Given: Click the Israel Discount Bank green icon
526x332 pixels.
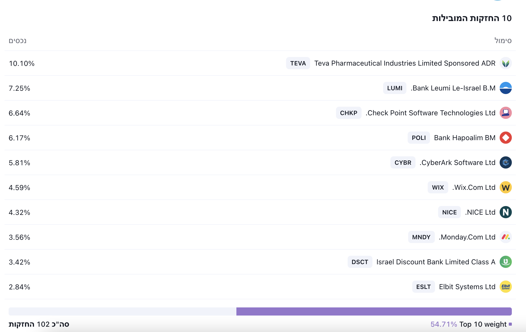Looking at the screenshot, I should [x=505, y=262].
